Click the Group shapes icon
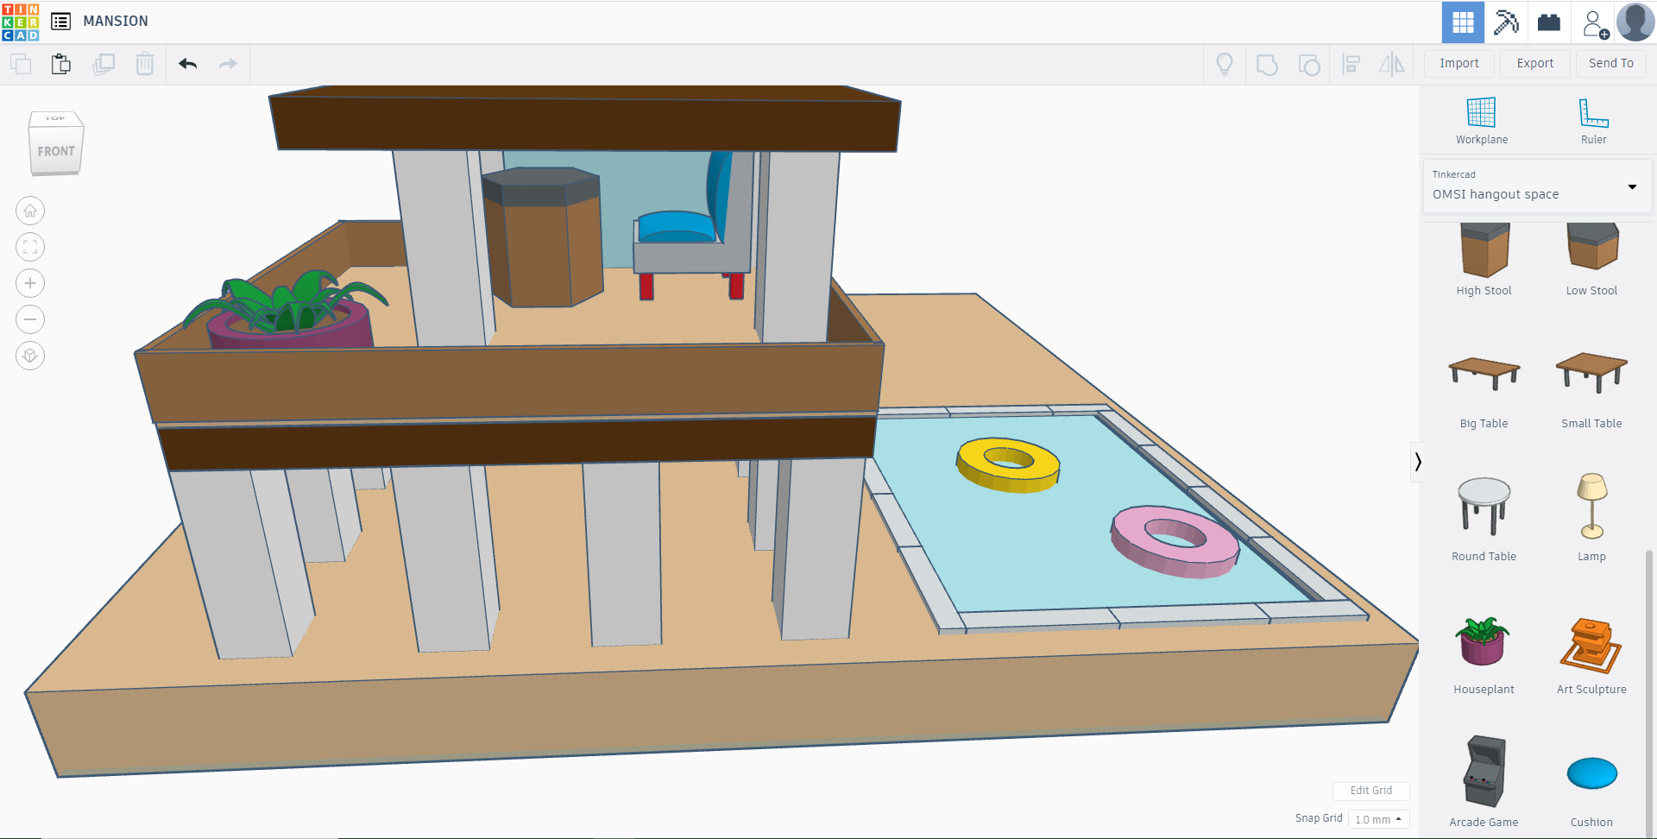The image size is (1657, 839). coord(1267,64)
